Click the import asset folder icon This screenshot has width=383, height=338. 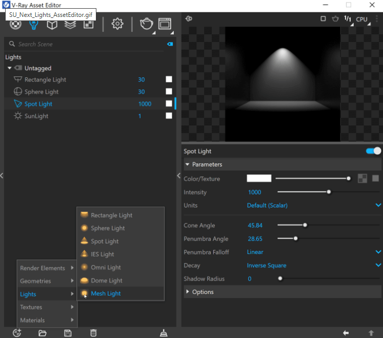pyautogui.click(x=43, y=333)
